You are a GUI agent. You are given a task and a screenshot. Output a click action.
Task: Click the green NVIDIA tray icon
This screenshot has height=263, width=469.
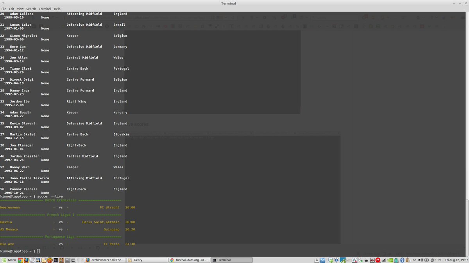pyautogui.click(x=390, y=260)
